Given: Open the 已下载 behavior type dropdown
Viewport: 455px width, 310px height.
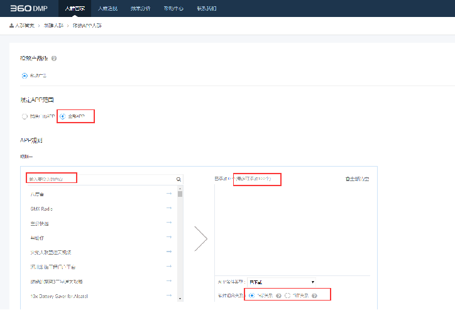Looking at the screenshot, I should tap(282, 282).
